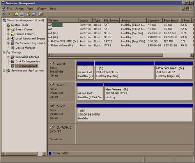Click the CD-ROM 0 disc icon
195x163 pixels.
[52, 127]
